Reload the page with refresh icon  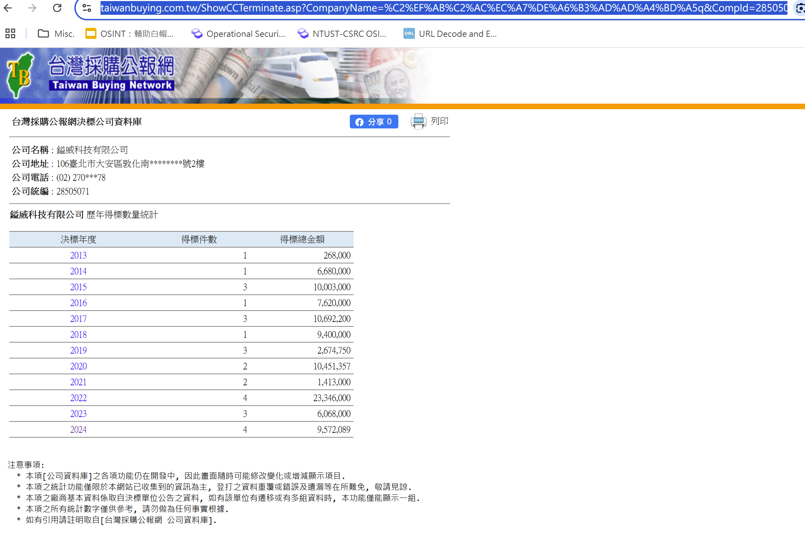tap(57, 8)
